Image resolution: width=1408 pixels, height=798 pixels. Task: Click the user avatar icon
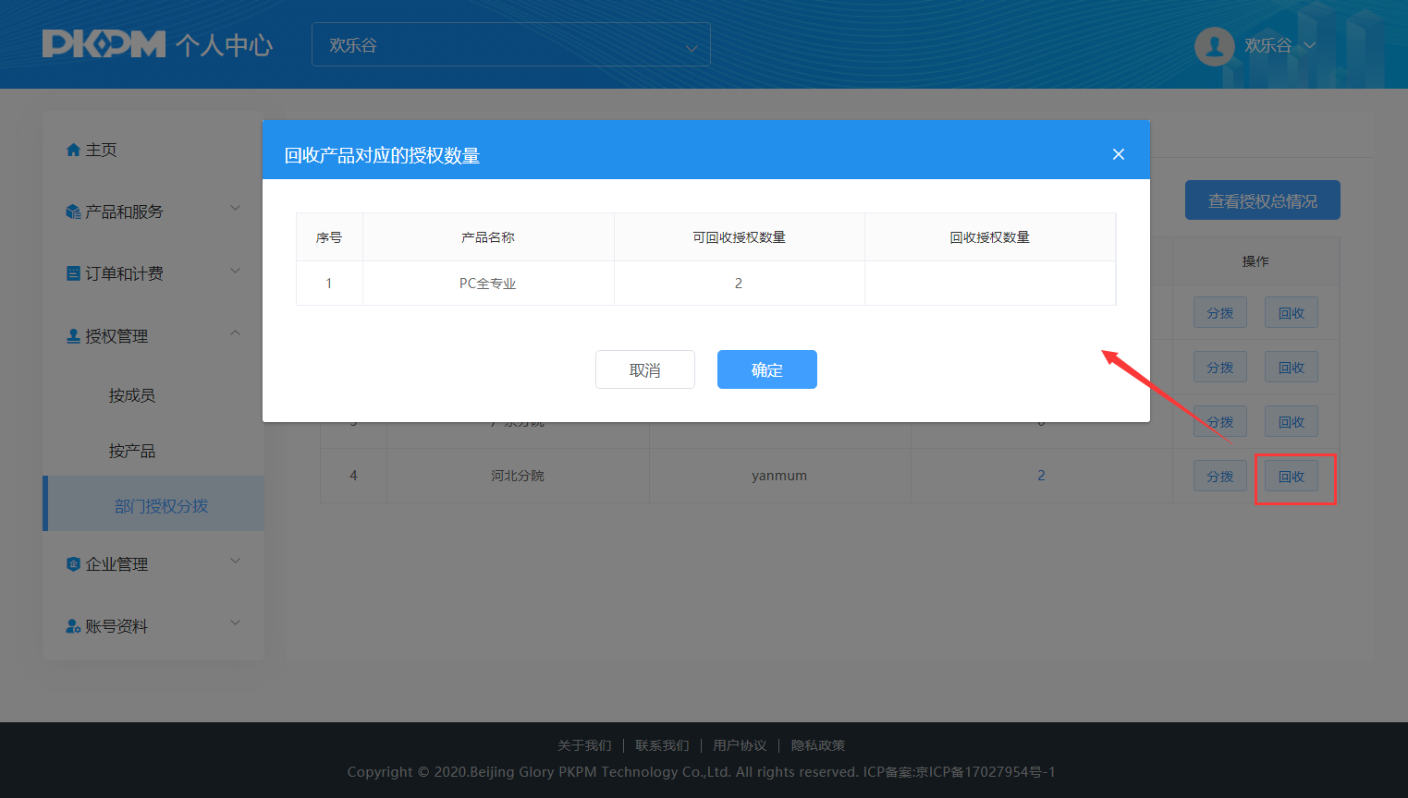coord(1214,45)
